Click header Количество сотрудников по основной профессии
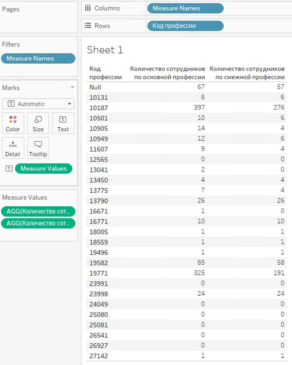Viewport: 292px width, 365px height. (167, 73)
